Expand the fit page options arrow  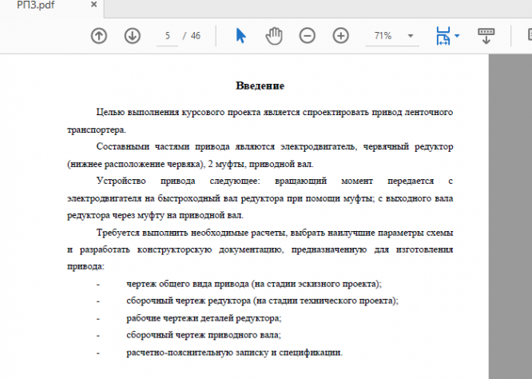click(x=457, y=36)
